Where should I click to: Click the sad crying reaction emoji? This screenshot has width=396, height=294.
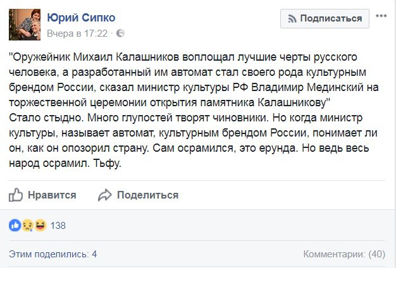point(27,225)
